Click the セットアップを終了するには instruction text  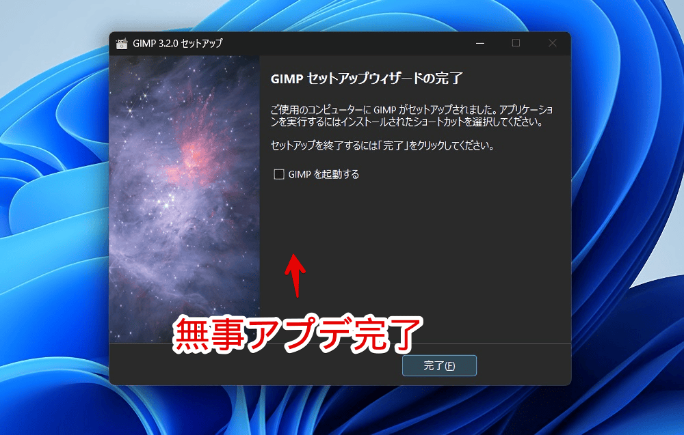point(382,145)
